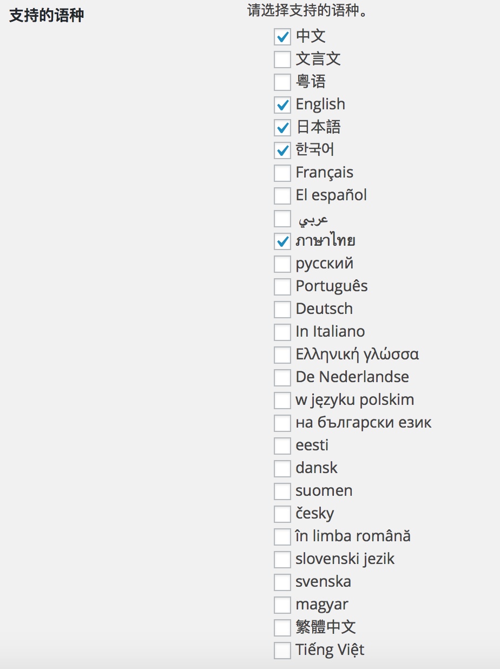Screen dimensions: 500x669
Task: Uncheck the 中文 checkbox
Action: (282, 37)
